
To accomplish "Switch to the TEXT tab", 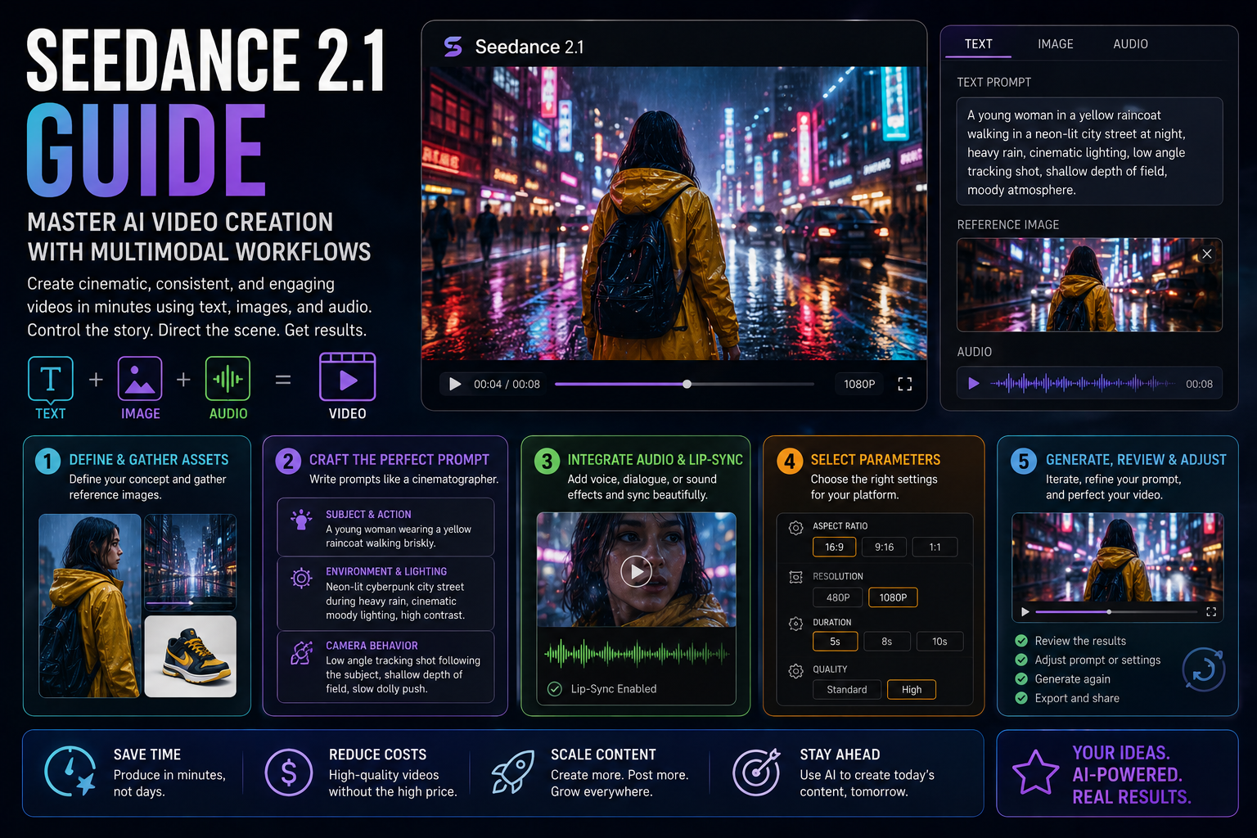I will pos(978,44).
